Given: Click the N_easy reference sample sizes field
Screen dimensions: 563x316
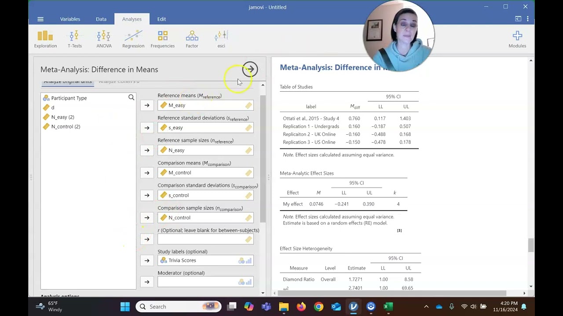Looking at the screenshot, I should [205, 150].
